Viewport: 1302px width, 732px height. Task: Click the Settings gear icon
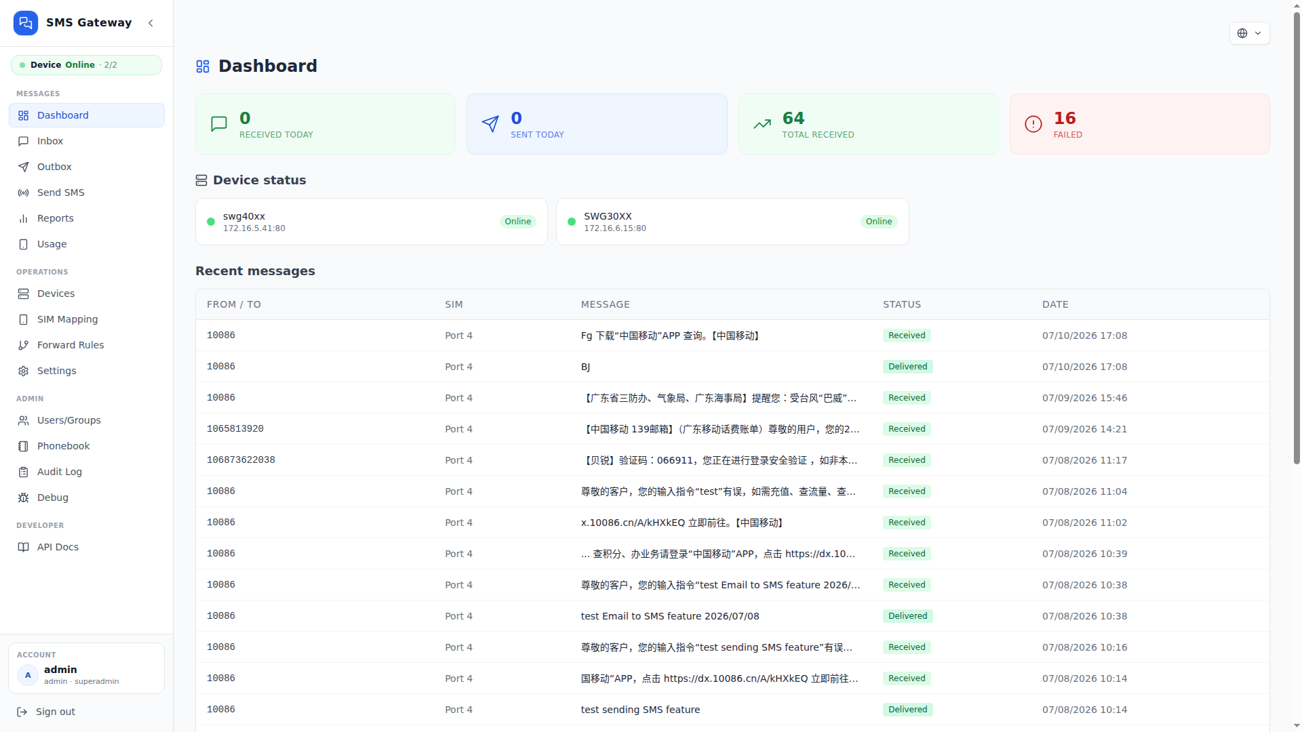point(24,371)
